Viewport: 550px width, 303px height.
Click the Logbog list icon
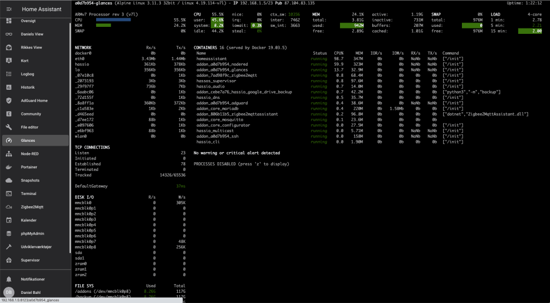(9, 74)
